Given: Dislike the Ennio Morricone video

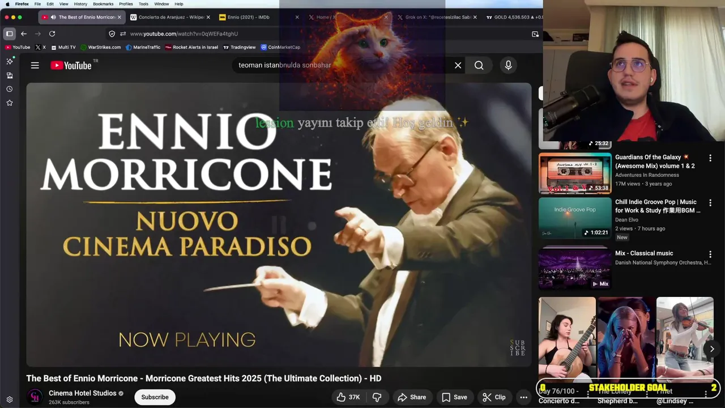Looking at the screenshot, I should 377,397.
